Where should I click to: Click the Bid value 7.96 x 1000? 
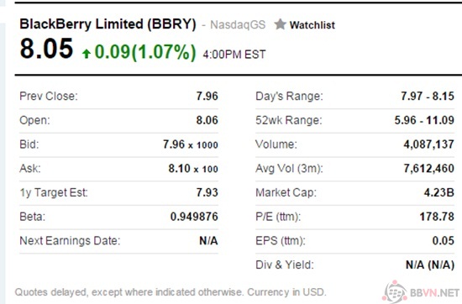click(191, 144)
